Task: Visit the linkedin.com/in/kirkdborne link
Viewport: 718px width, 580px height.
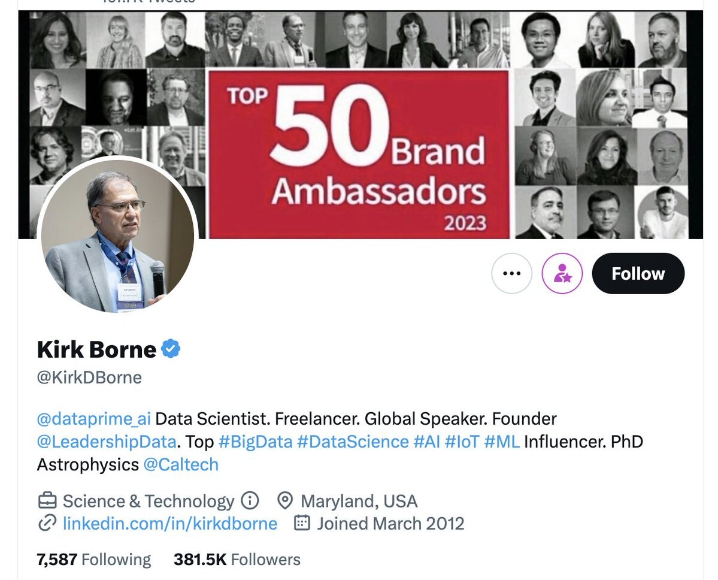Action: coord(170,523)
